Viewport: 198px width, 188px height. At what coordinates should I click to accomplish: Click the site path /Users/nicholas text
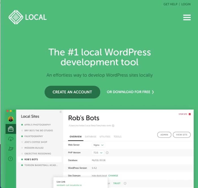pyautogui.click(x=90, y=126)
